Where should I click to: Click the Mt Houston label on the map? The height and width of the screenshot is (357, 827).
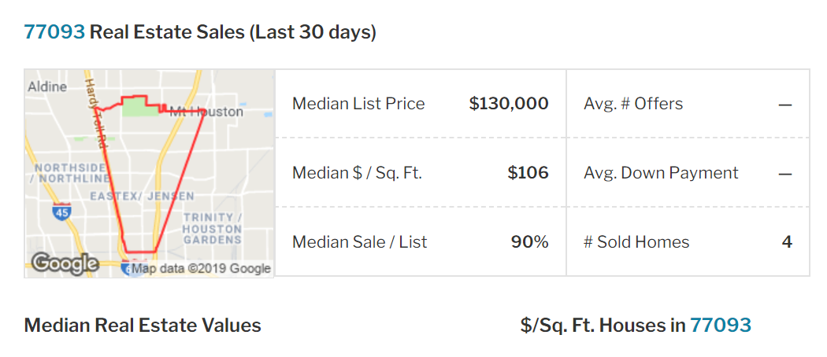[206, 112]
